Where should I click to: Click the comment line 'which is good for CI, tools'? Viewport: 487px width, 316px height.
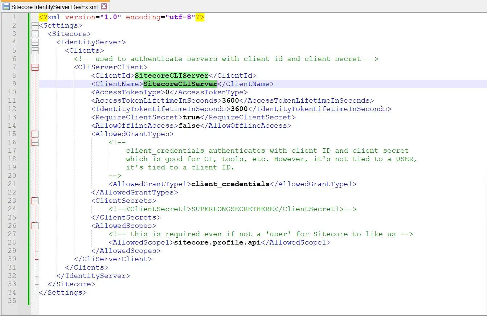272,159
